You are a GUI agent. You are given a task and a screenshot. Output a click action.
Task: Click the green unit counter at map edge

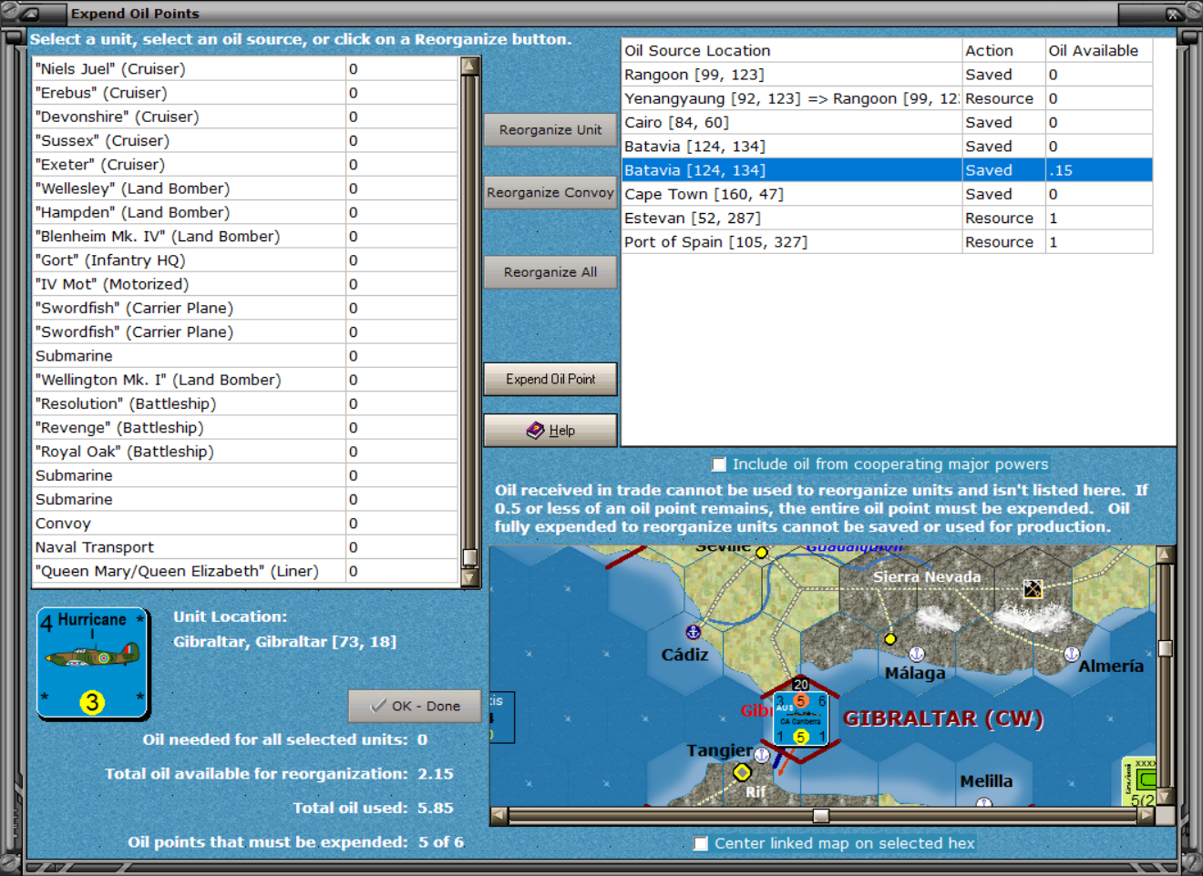[x=1138, y=781]
